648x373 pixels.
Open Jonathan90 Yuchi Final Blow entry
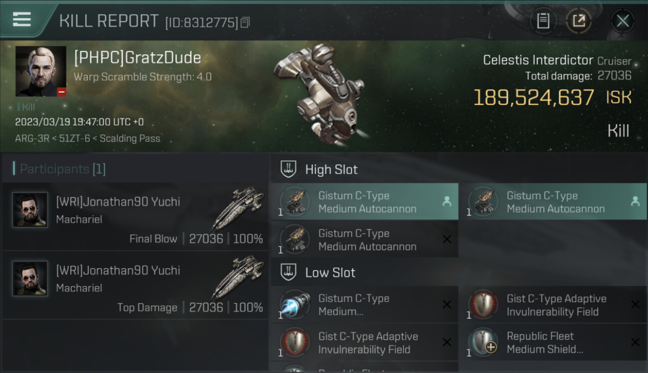click(x=135, y=216)
